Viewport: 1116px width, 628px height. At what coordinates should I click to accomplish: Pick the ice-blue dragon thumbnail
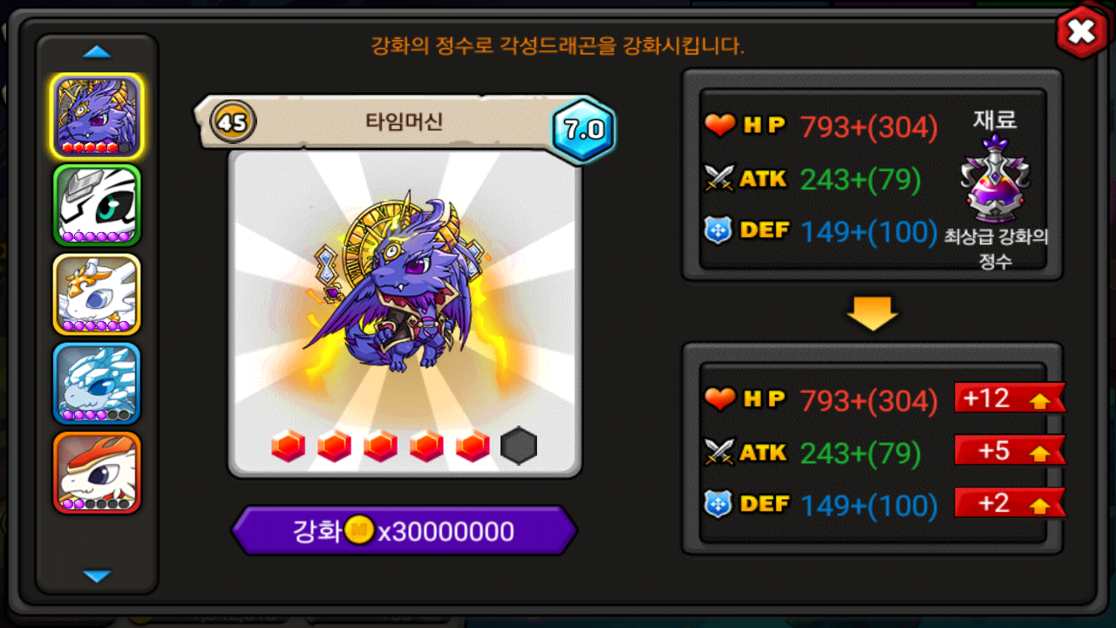[97, 384]
